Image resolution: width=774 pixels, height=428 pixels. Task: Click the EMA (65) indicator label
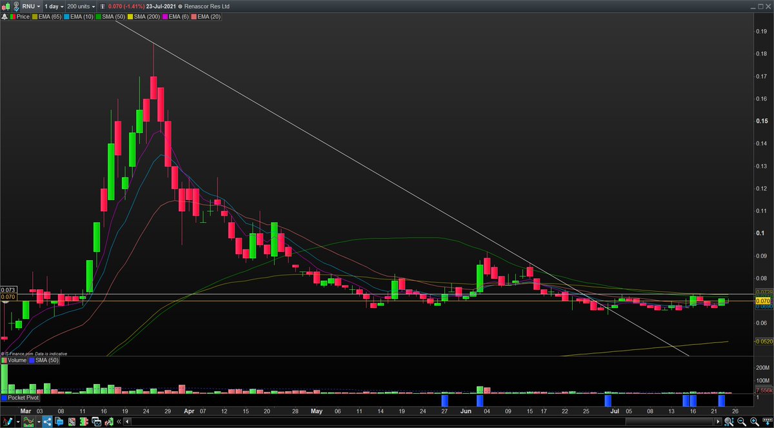[x=47, y=17]
